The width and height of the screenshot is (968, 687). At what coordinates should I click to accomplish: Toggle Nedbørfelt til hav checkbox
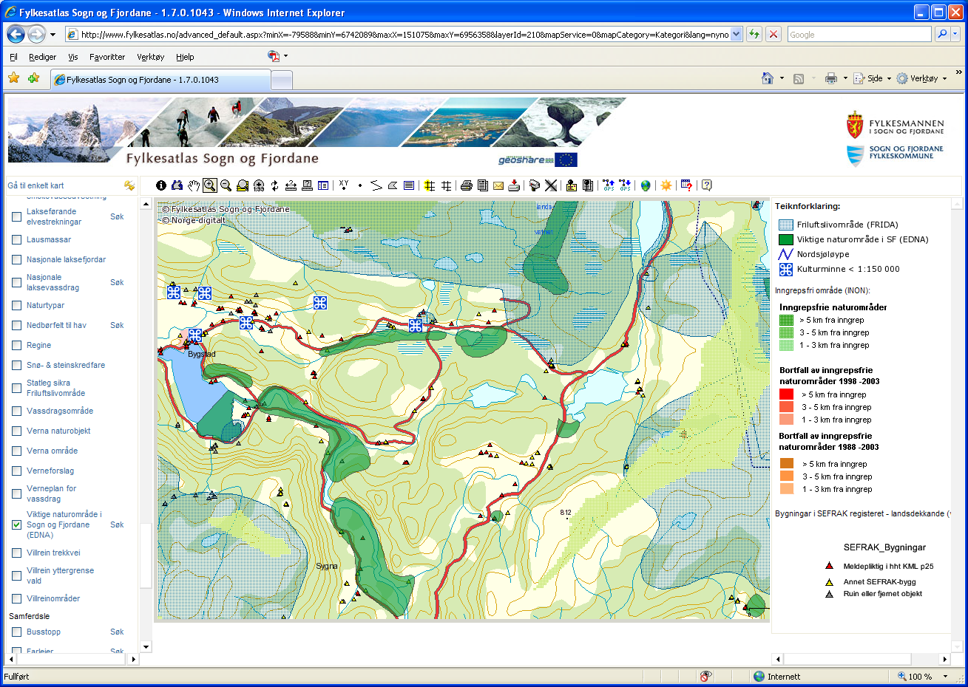[x=16, y=325]
